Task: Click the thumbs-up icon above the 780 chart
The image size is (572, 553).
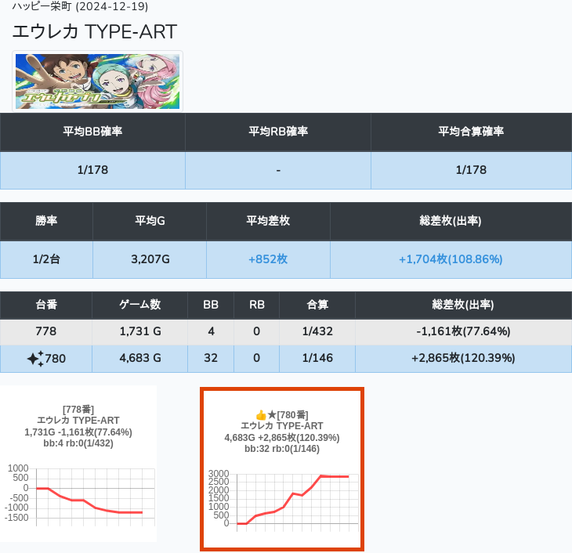Action: pos(262,414)
